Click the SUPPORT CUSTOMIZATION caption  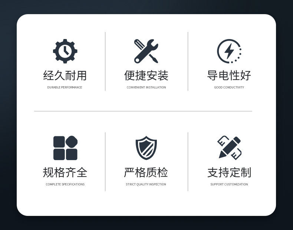pos(229,184)
